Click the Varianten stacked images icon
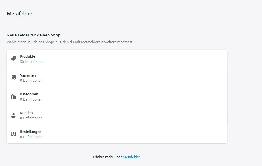 click(x=13, y=78)
